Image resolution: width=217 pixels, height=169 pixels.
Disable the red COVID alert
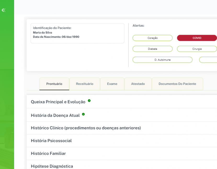point(197,38)
